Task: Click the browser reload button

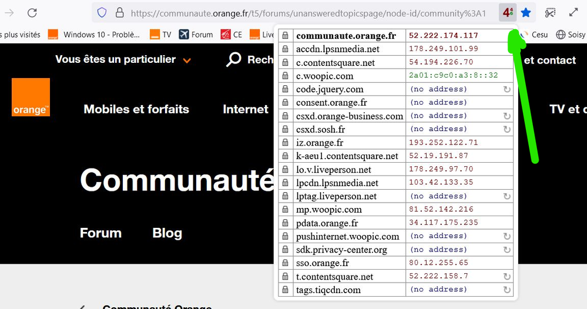Action: (x=32, y=13)
